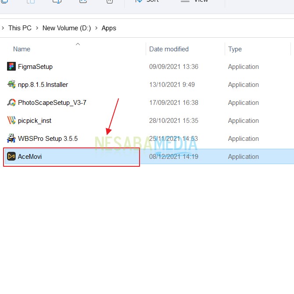Click the AceMovi application icon

pos(11,156)
